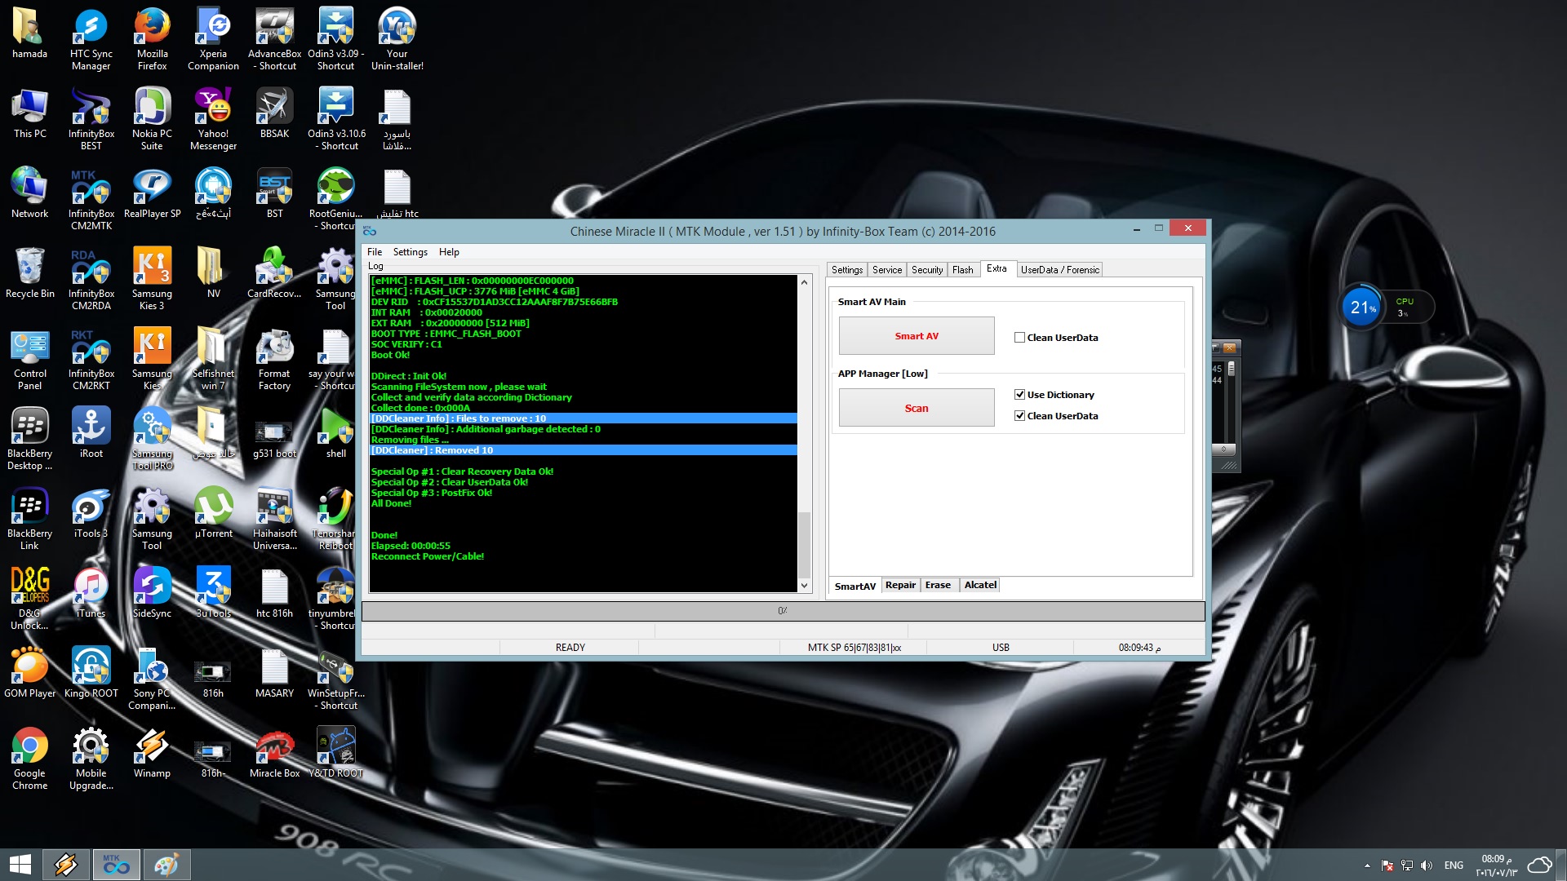
Task: Click the Scan button
Action: tap(917, 408)
